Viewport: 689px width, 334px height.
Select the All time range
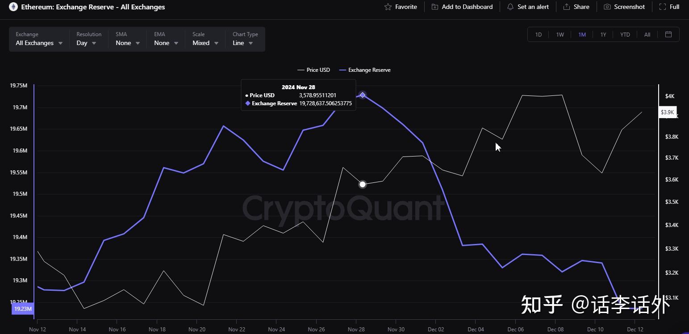(x=647, y=34)
